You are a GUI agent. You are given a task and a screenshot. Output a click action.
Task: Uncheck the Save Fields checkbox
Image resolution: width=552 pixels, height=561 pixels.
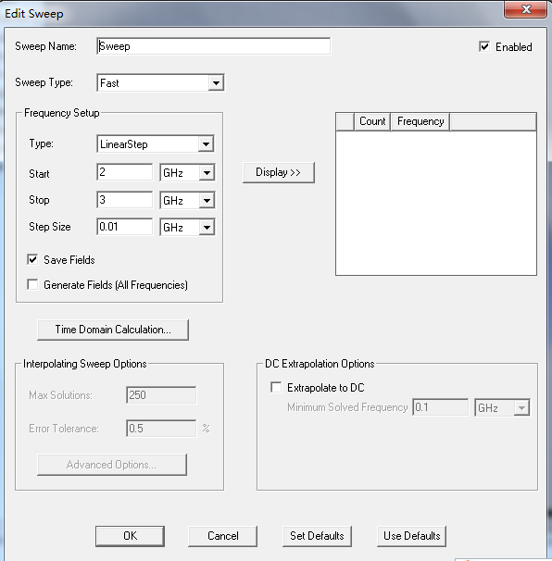point(32,259)
